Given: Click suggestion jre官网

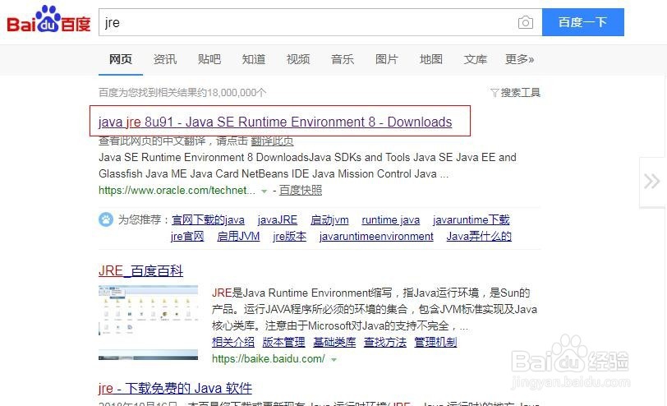Looking at the screenshot, I should click(187, 236).
